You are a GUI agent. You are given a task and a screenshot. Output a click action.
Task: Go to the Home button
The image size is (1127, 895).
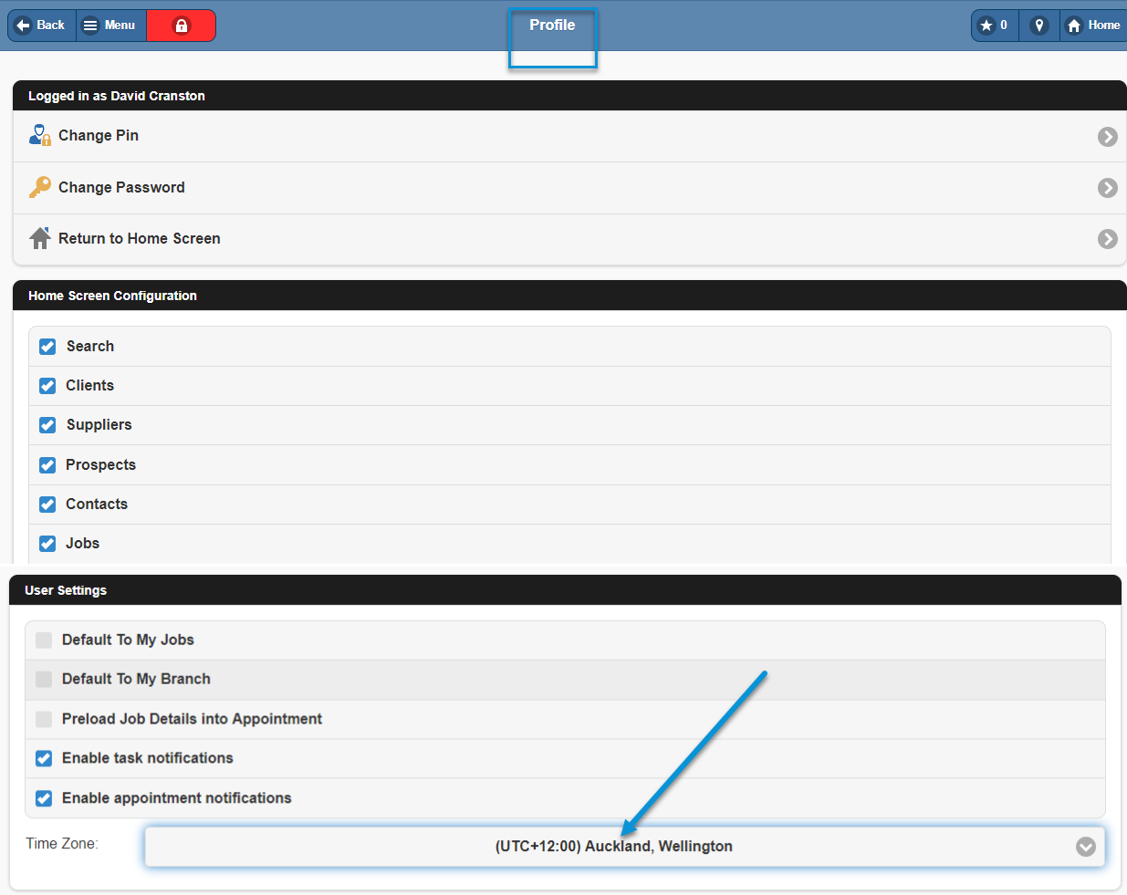(1093, 26)
